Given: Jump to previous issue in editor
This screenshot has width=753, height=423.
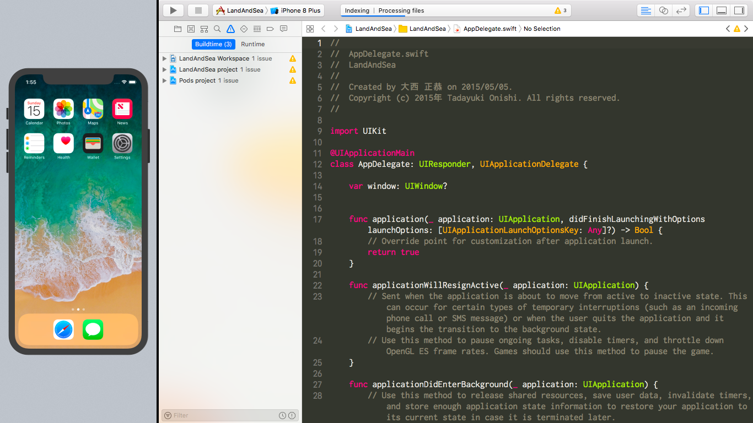Looking at the screenshot, I should (x=728, y=29).
